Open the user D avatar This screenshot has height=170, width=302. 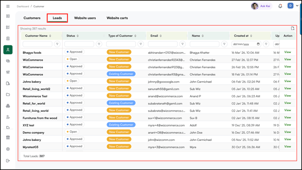(290, 6)
